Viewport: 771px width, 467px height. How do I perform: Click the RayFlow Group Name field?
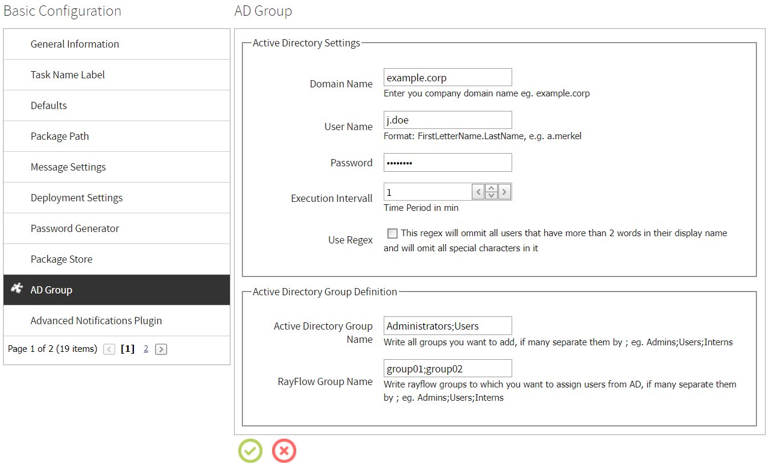point(448,369)
